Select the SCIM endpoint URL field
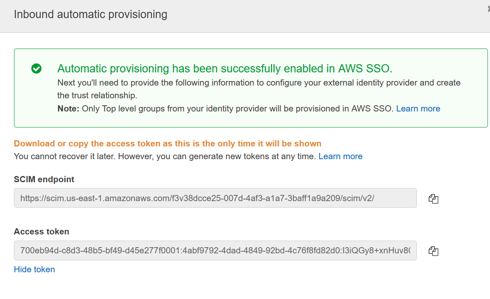Viewport: 490px width, 299px height. click(215, 198)
